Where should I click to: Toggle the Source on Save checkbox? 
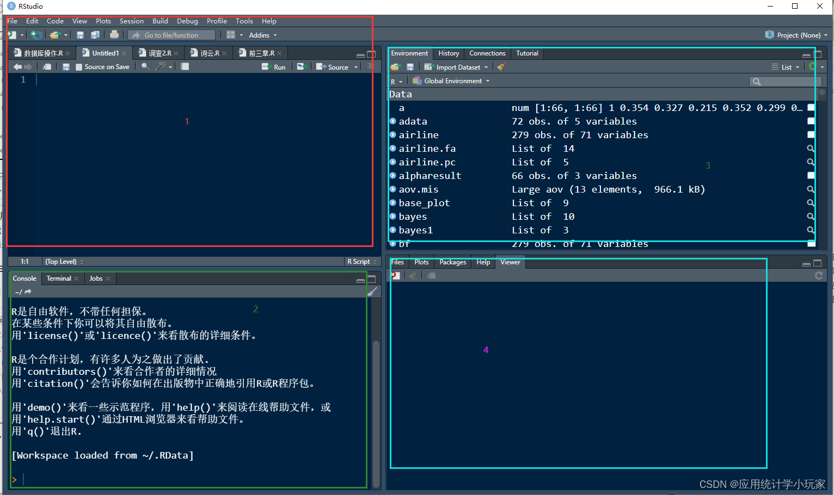tap(79, 67)
